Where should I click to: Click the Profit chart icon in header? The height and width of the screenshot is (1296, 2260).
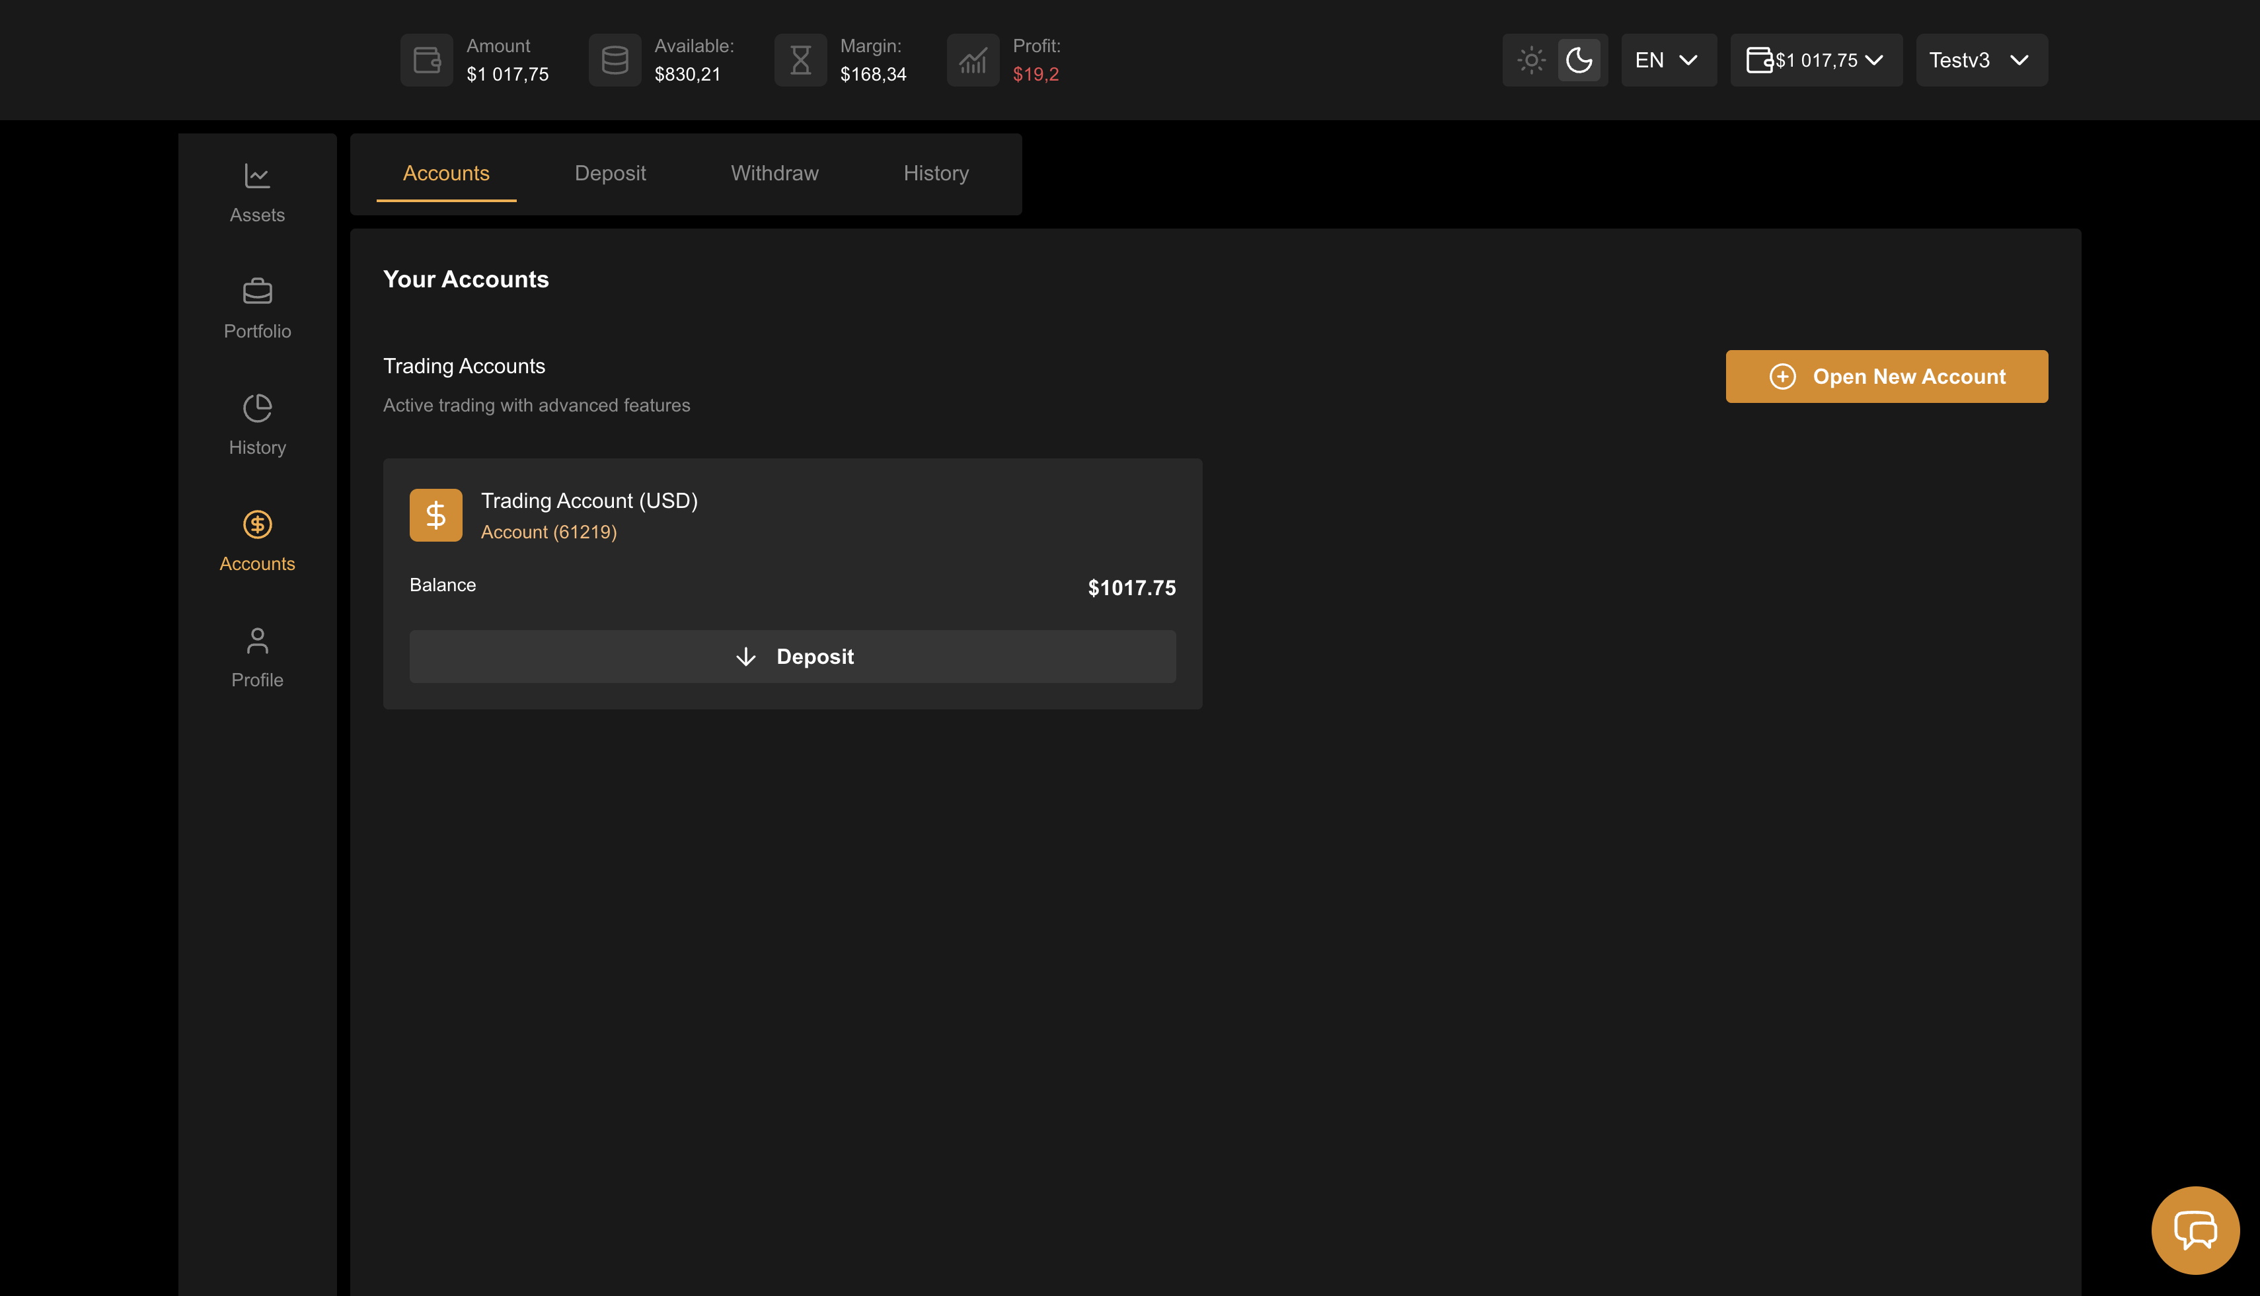(x=972, y=59)
